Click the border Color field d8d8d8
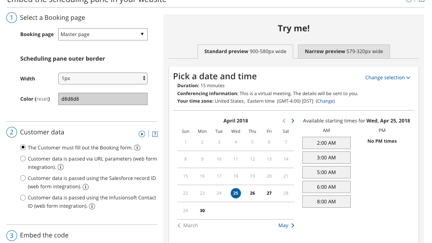The height and width of the screenshot is (243, 432). (x=103, y=99)
